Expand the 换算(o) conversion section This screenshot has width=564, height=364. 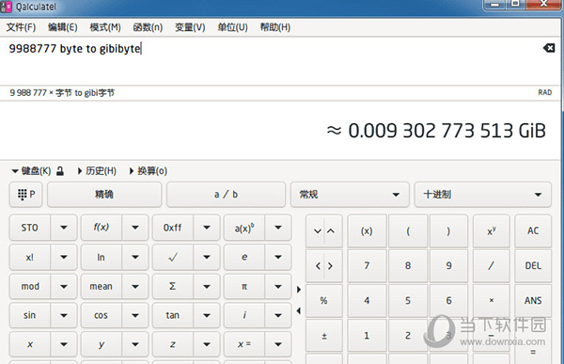[x=149, y=171]
